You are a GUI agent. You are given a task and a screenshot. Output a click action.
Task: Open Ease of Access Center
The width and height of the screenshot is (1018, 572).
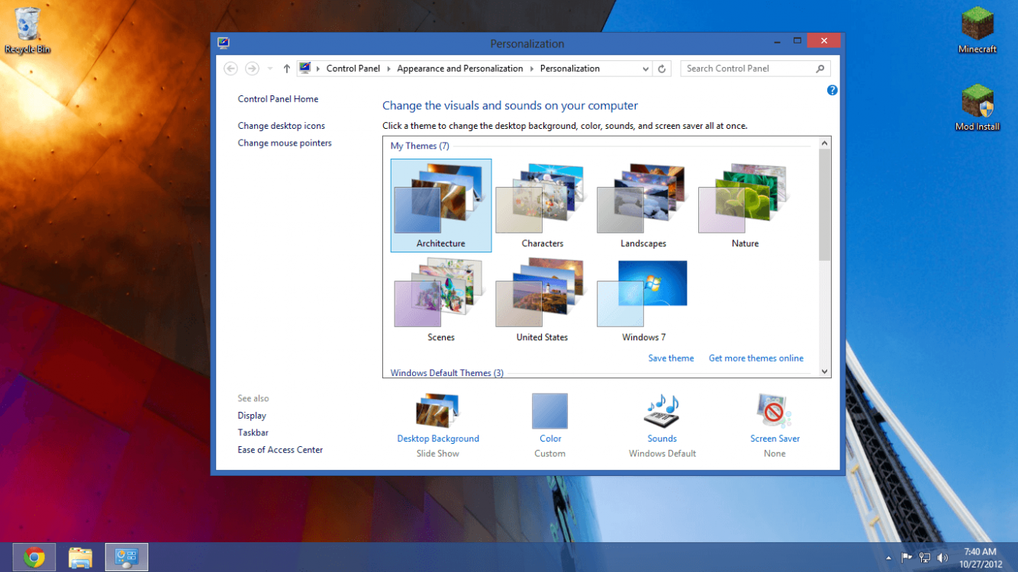(280, 450)
